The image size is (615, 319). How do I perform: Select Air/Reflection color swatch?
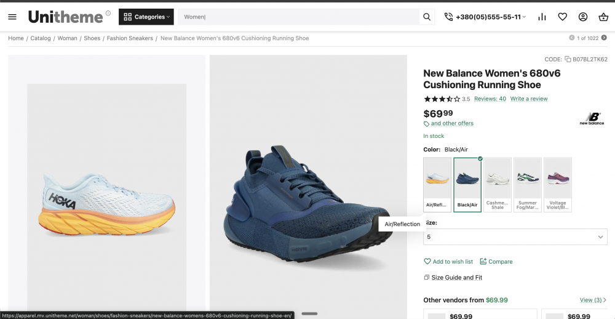[437, 185]
